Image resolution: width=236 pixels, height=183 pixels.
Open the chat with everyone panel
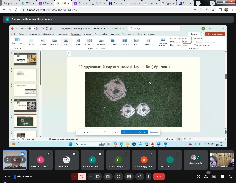pos(214,176)
